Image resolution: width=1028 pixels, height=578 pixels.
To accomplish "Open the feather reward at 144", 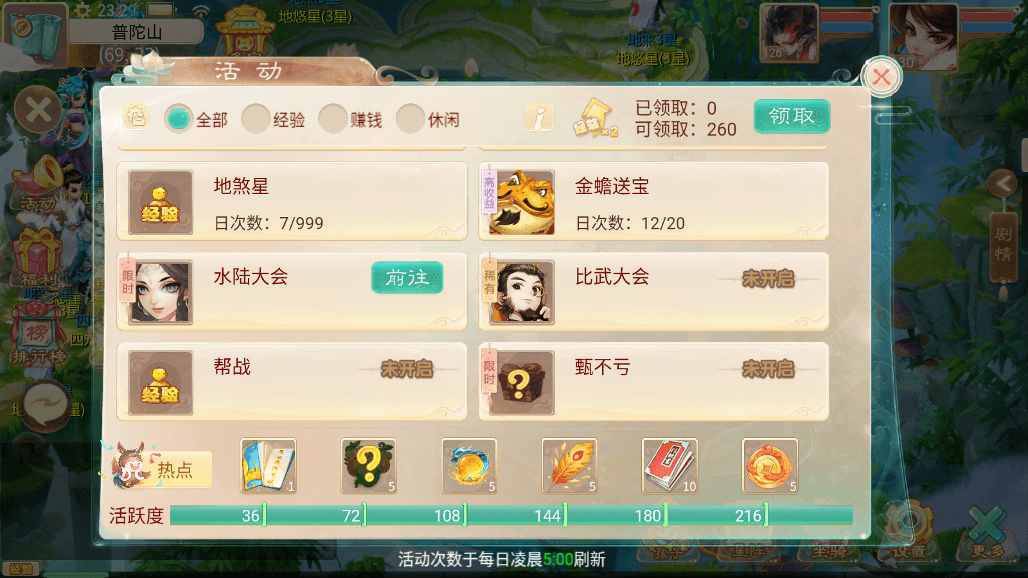I will [569, 466].
